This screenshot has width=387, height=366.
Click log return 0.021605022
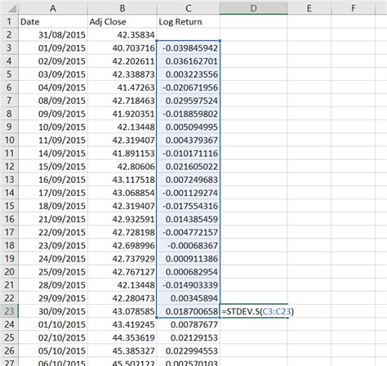[x=189, y=167]
